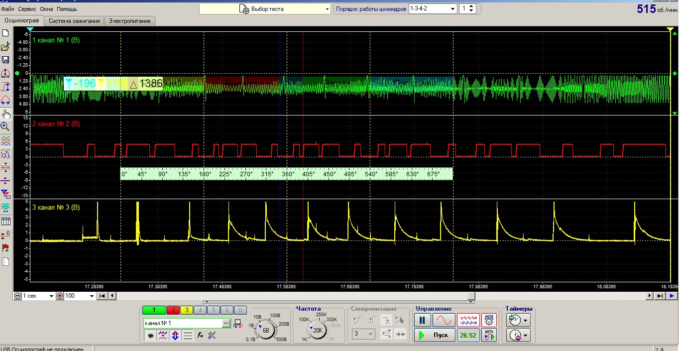
Task: Toggle channel visibility with the eye icon
Action: pos(150,336)
